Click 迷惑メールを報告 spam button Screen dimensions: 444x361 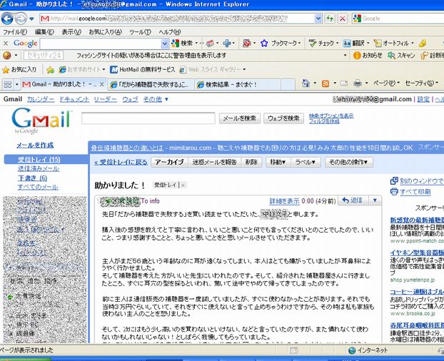point(214,162)
